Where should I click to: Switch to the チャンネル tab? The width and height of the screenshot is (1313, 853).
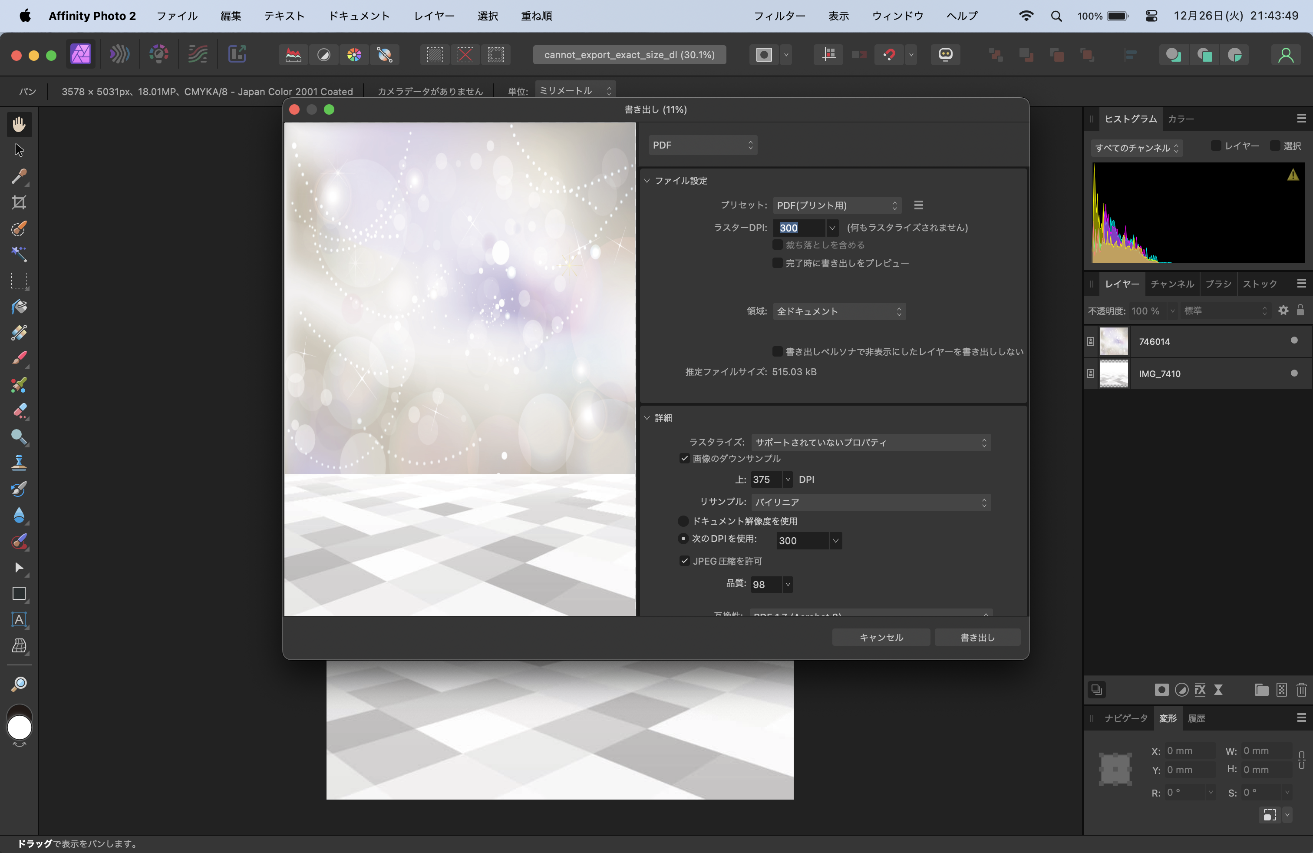pyautogui.click(x=1172, y=284)
